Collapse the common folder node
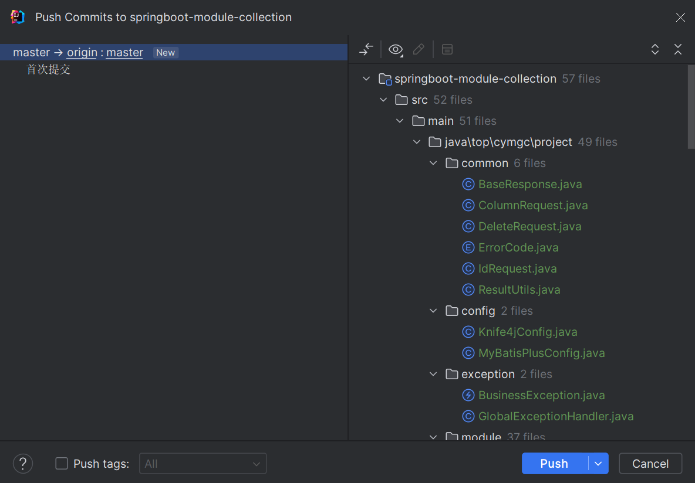 [433, 163]
